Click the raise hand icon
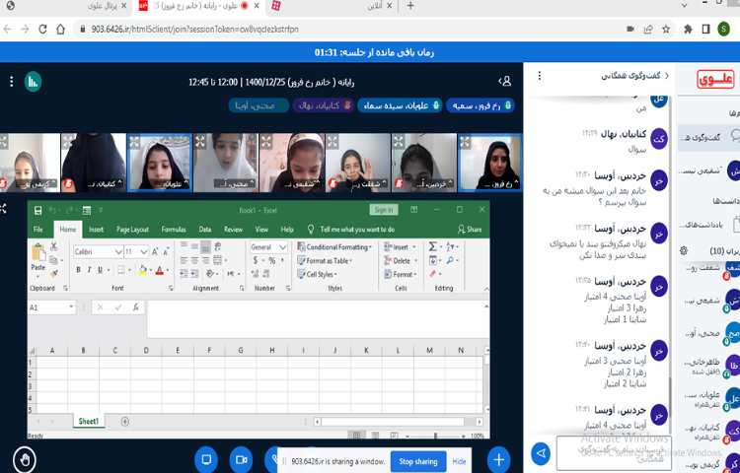The width and height of the screenshot is (740, 473). tap(25, 459)
